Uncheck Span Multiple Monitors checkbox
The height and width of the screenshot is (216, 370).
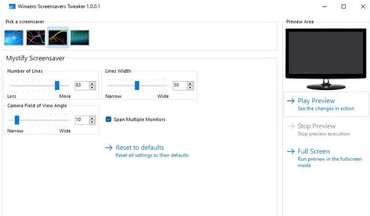[x=108, y=120]
